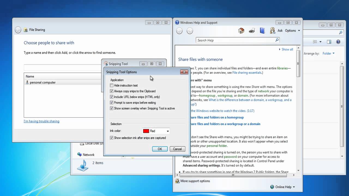Click the music library icon in details pane

83,165
